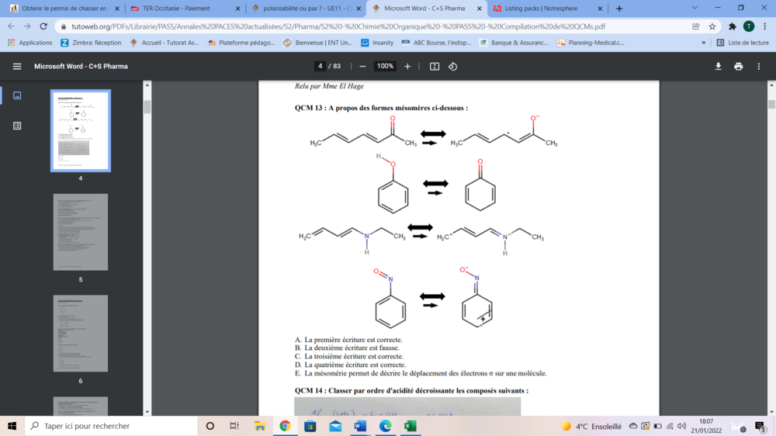Open the Chrome profile avatar
This screenshot has width=776, height=436.
click(749, 26)
